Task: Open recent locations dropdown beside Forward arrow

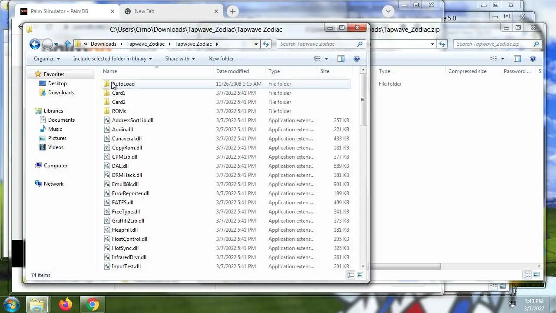Action: click(56, 44)
